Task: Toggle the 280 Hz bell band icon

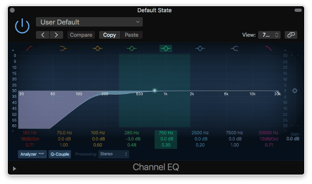Action: point(132,48)
